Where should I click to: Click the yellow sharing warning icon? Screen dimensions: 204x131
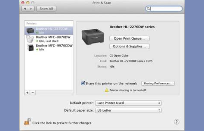coord(107,90)
